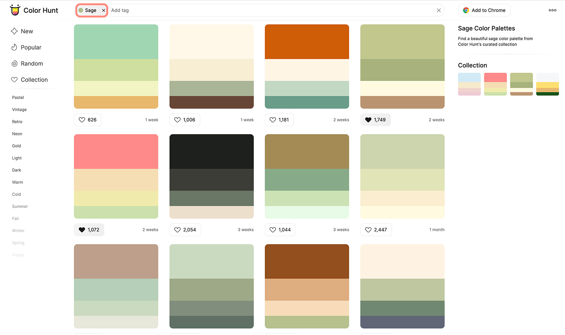Select the Winter tag
565x335 pixels.
click(x=18, y=231)
